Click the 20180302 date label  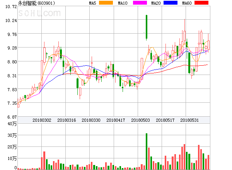(42, 120)
